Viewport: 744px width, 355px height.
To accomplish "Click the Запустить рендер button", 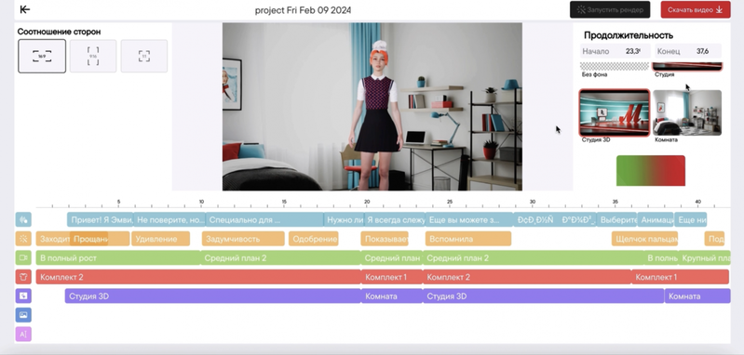I will click(x=610, y=9).
